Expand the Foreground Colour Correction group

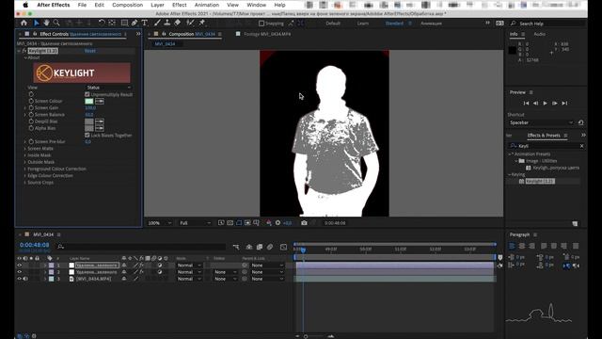[x=25, y=169]
